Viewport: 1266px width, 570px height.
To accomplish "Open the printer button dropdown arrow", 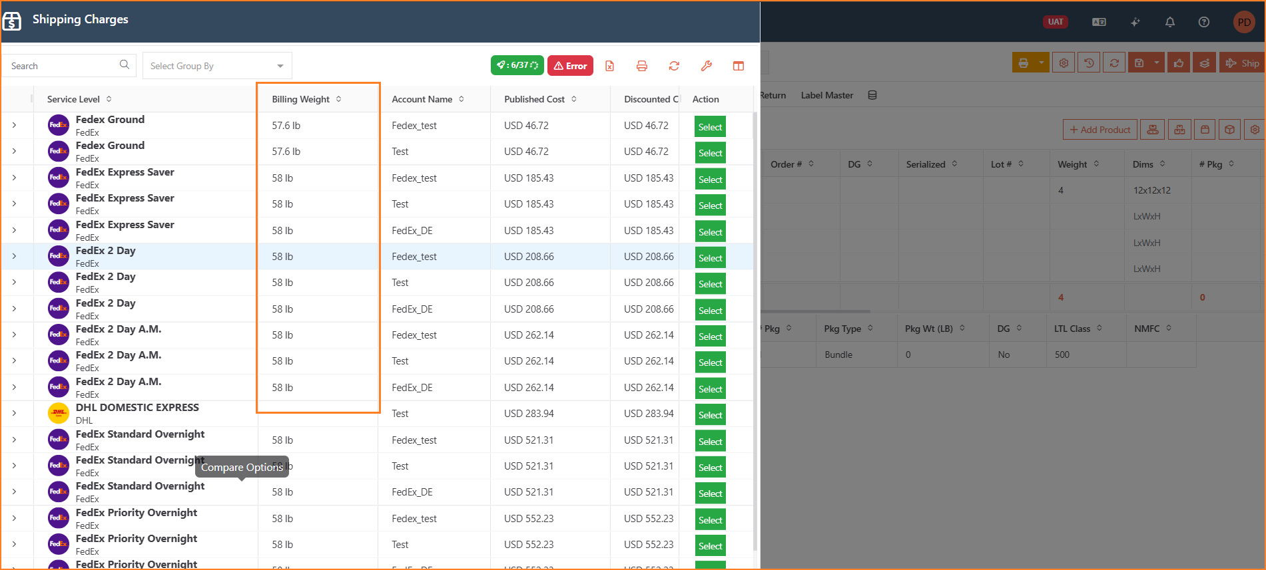I will 1042,63.
